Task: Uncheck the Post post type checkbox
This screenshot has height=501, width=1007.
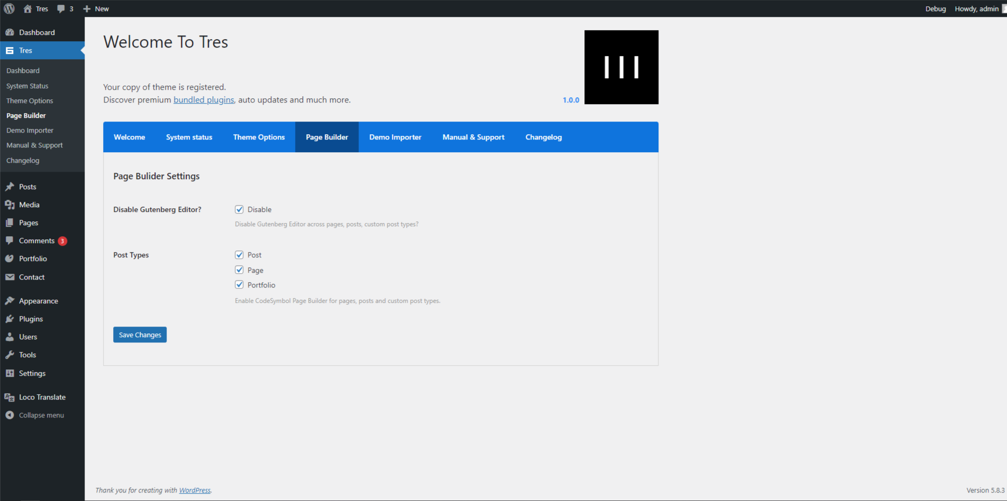Action: click(239, 255)
